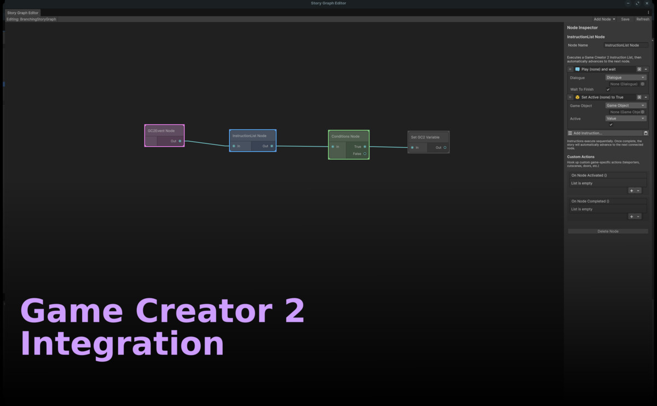Click the add icon on Set Active row
This screenshot has width=657, height=406.
point(639,97)
